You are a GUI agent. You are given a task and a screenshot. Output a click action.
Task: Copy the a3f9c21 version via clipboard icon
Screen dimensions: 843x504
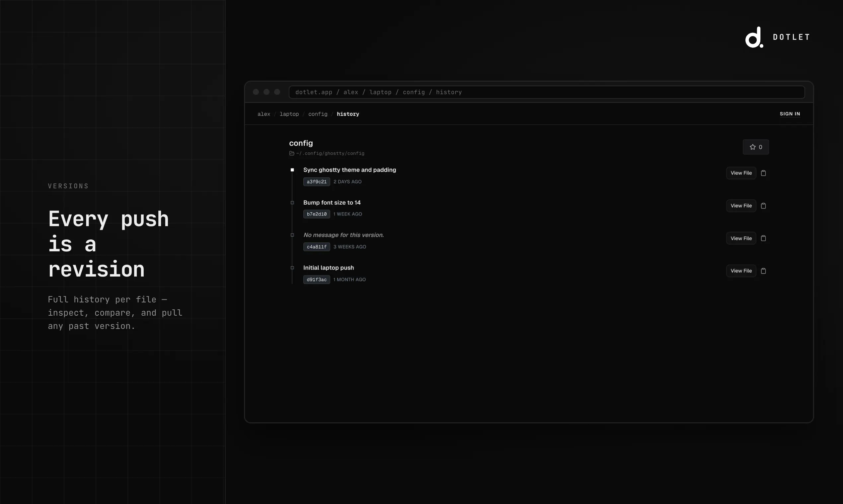click(x=763, y=173)
